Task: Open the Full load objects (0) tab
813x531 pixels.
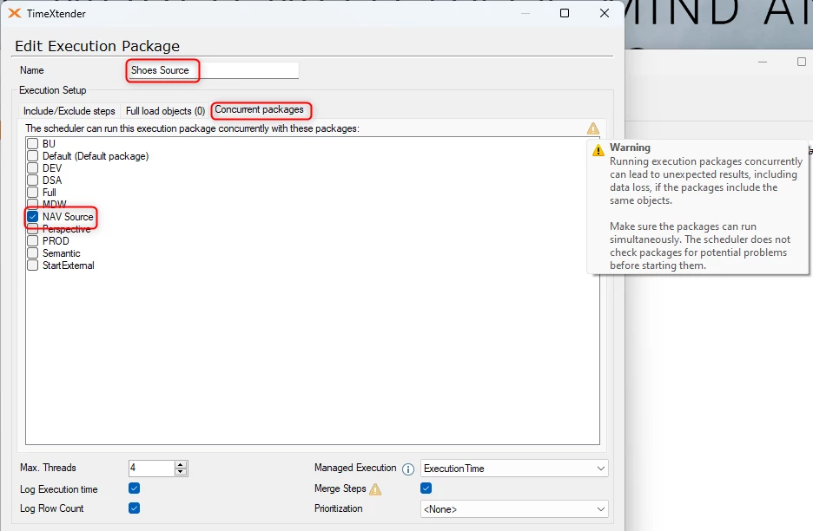Action: [165, 111]
